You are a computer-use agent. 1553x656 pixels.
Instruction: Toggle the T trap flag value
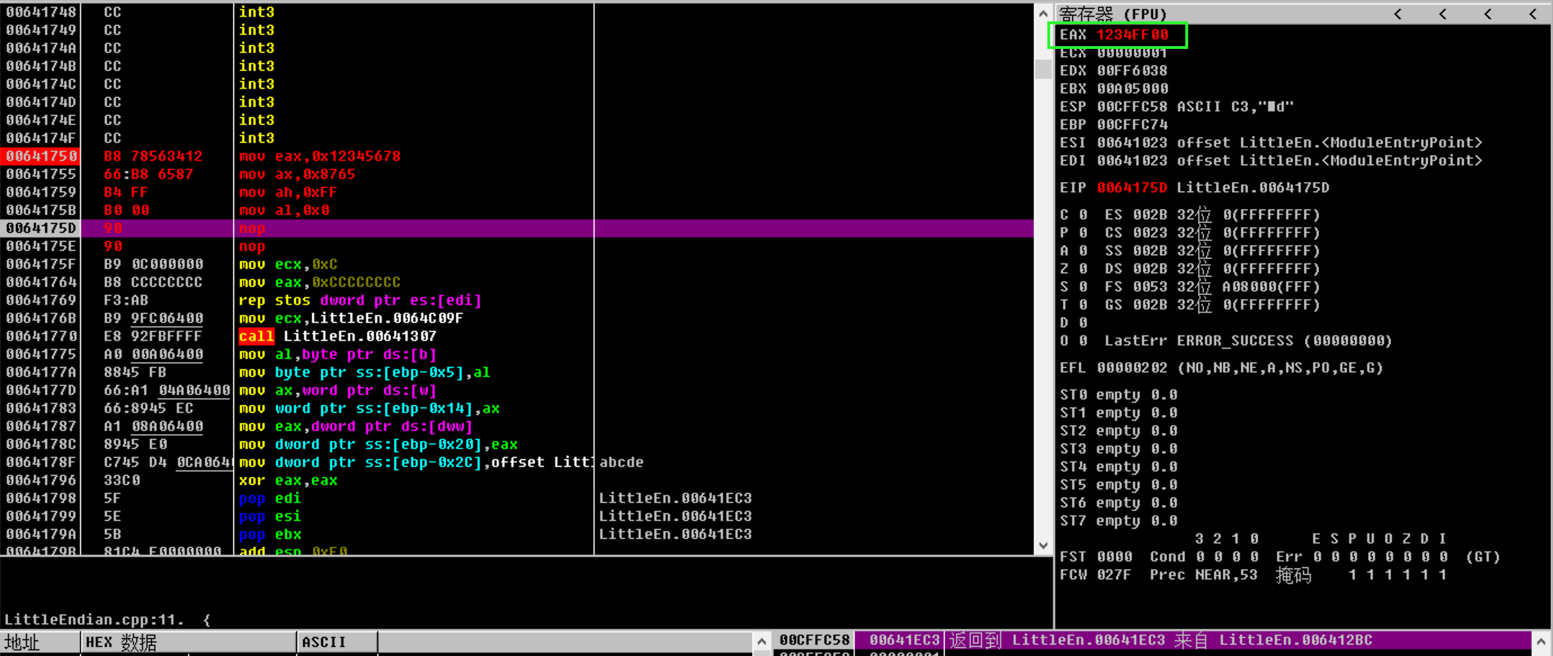(1083, 305)
